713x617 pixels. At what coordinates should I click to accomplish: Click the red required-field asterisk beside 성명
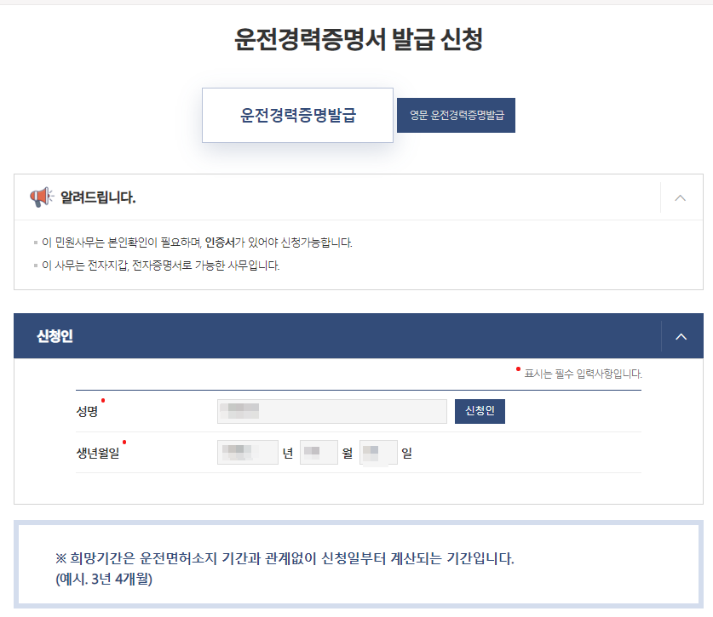click(105, 402)
